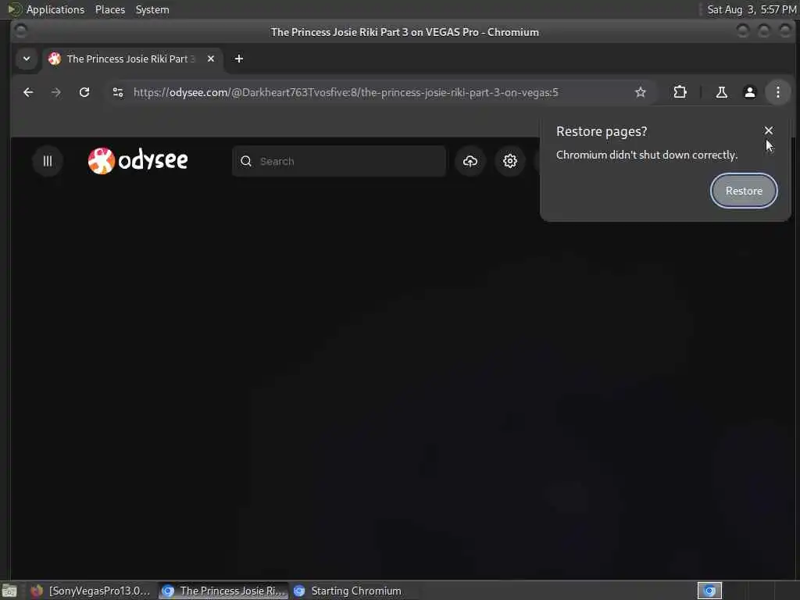Dismiss the Restore pages popup

[x=769, y=130]
